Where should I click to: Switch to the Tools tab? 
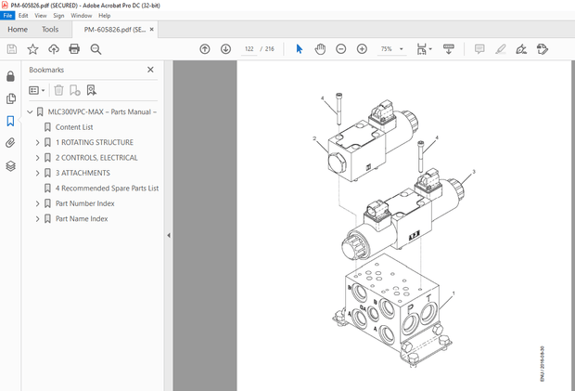[50, 29]
